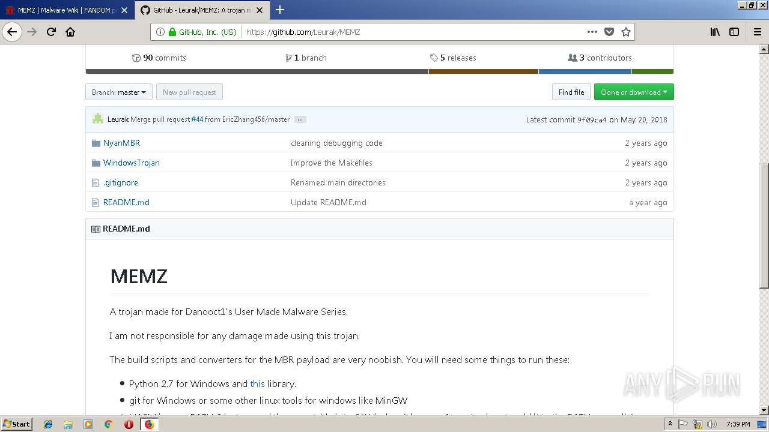Expand the Clone or download dropdown
The image size is (769, 432).
634,92
